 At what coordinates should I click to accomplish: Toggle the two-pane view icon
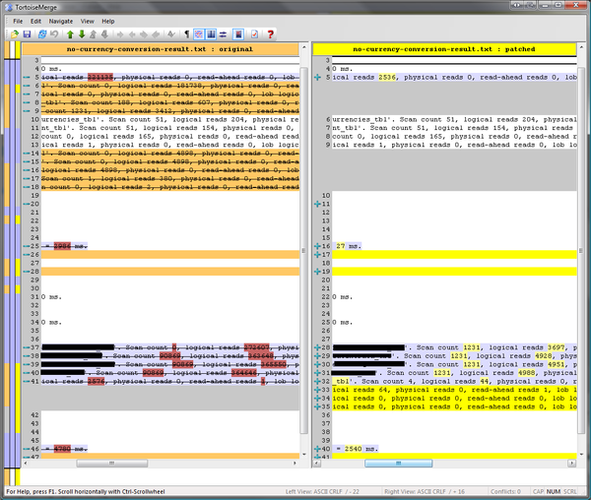tap(211, 34)
